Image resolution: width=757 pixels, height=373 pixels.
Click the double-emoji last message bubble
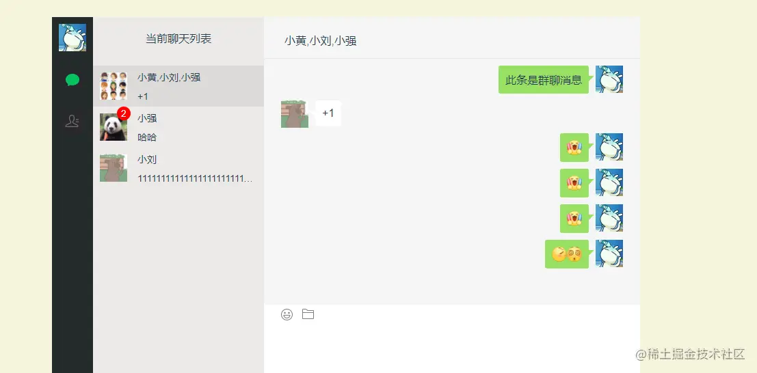pos(567,254)
